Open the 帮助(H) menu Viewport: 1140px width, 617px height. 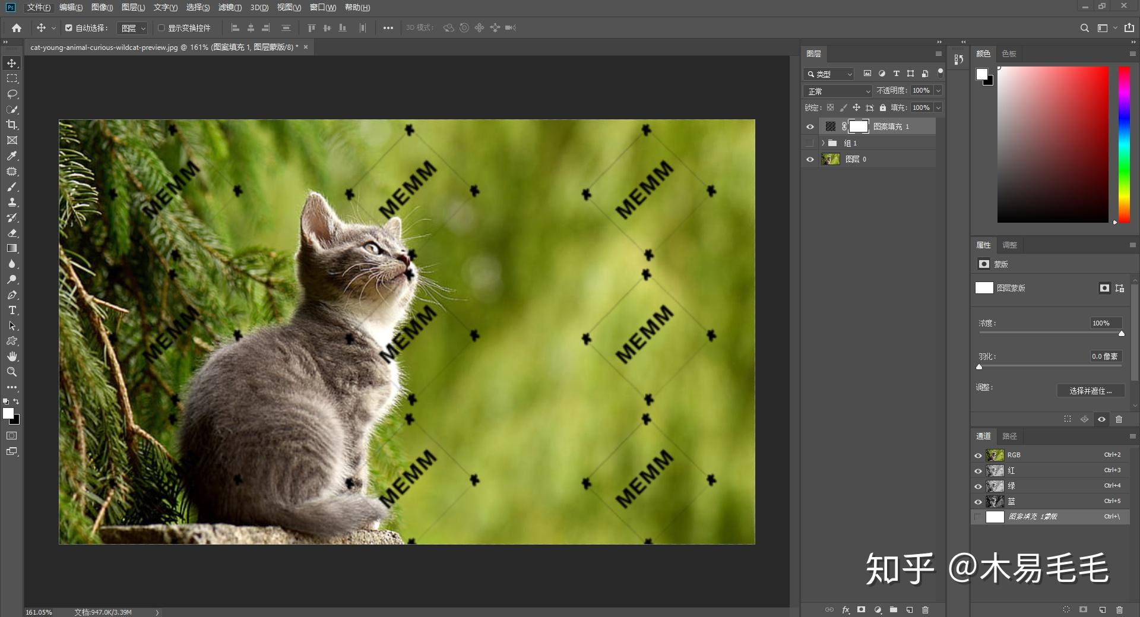coord(357,8)
